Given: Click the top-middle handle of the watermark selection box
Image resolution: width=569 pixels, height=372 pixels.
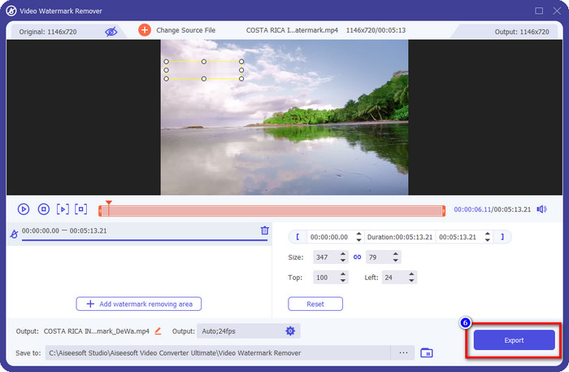Looking at the screenshot, I should pyautogui.click(x=204, y=62).
